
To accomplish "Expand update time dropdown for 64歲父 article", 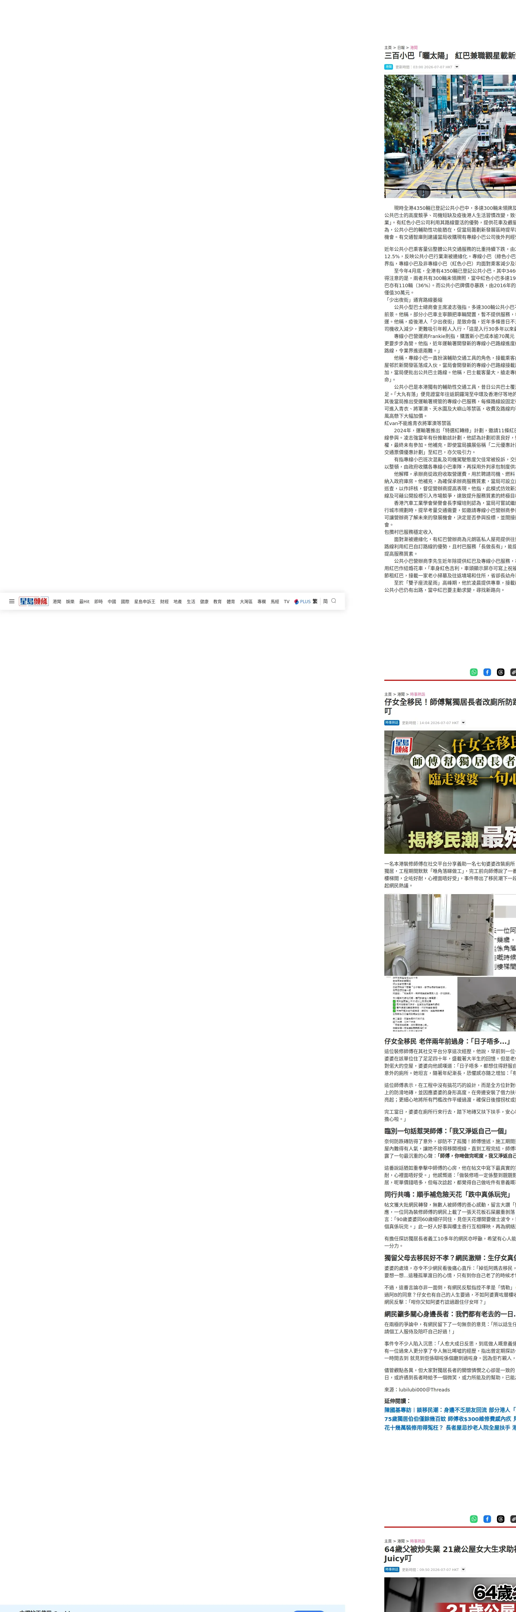I will pos(463,1570).
